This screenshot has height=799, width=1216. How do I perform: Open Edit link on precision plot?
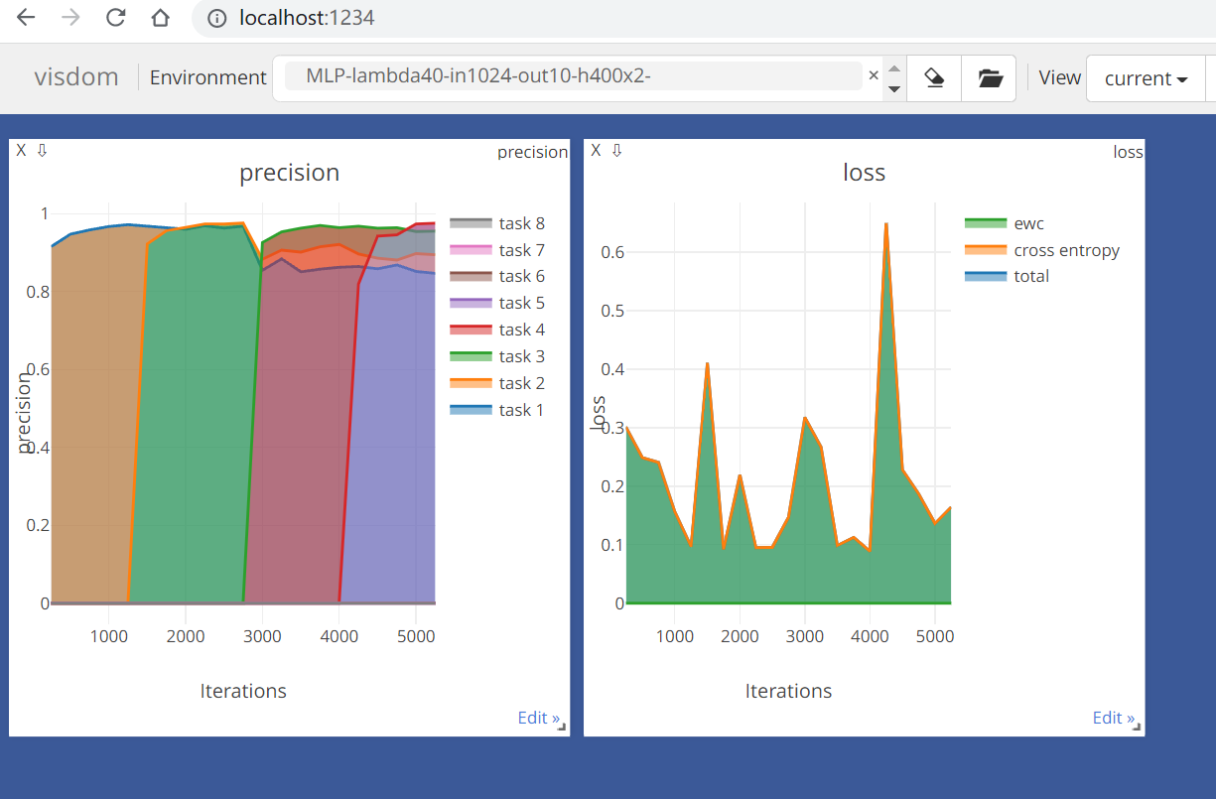click(x=538, y=718)
